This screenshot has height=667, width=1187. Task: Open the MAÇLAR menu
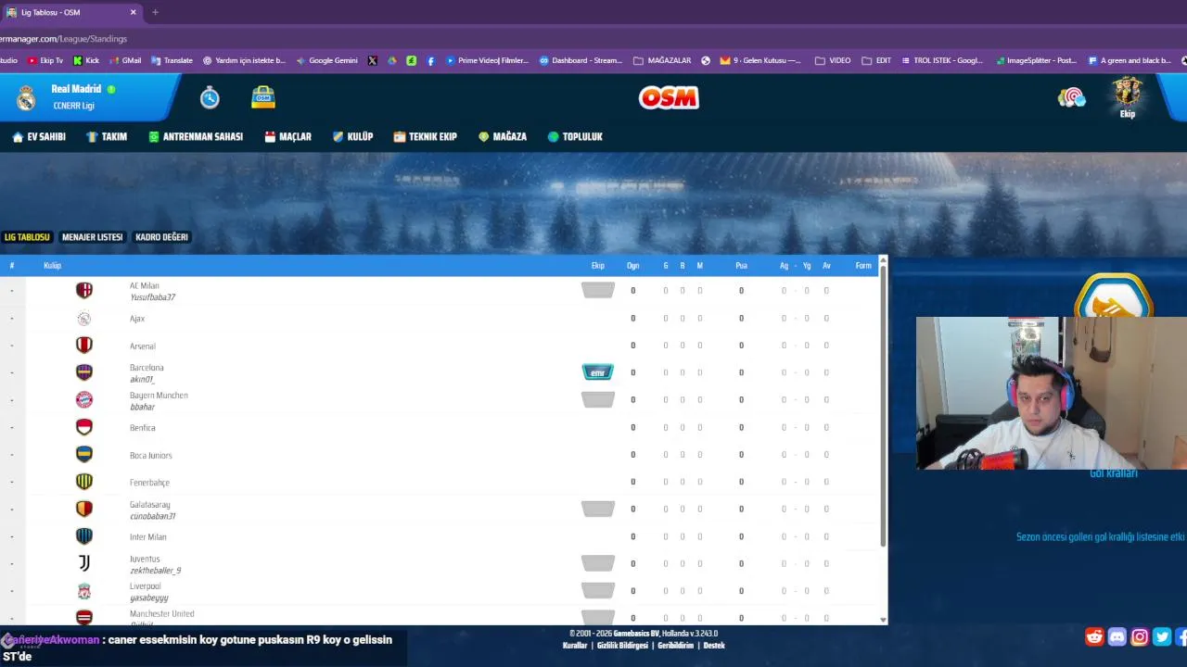(x=288, y=136)
